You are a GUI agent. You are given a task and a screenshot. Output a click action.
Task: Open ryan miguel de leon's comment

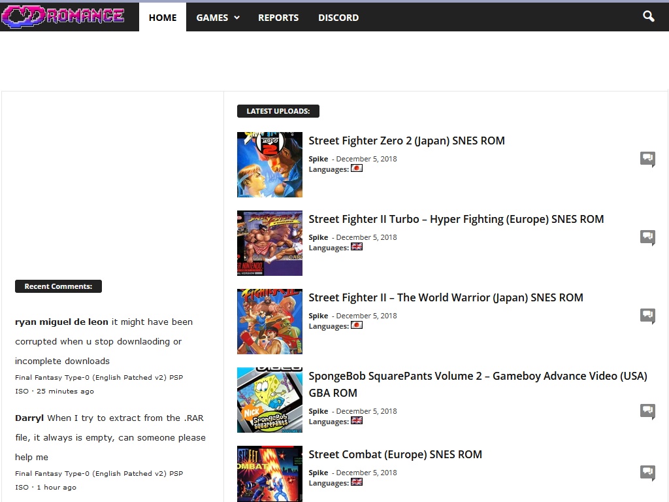pyautogui.click(x=104, y=341)
